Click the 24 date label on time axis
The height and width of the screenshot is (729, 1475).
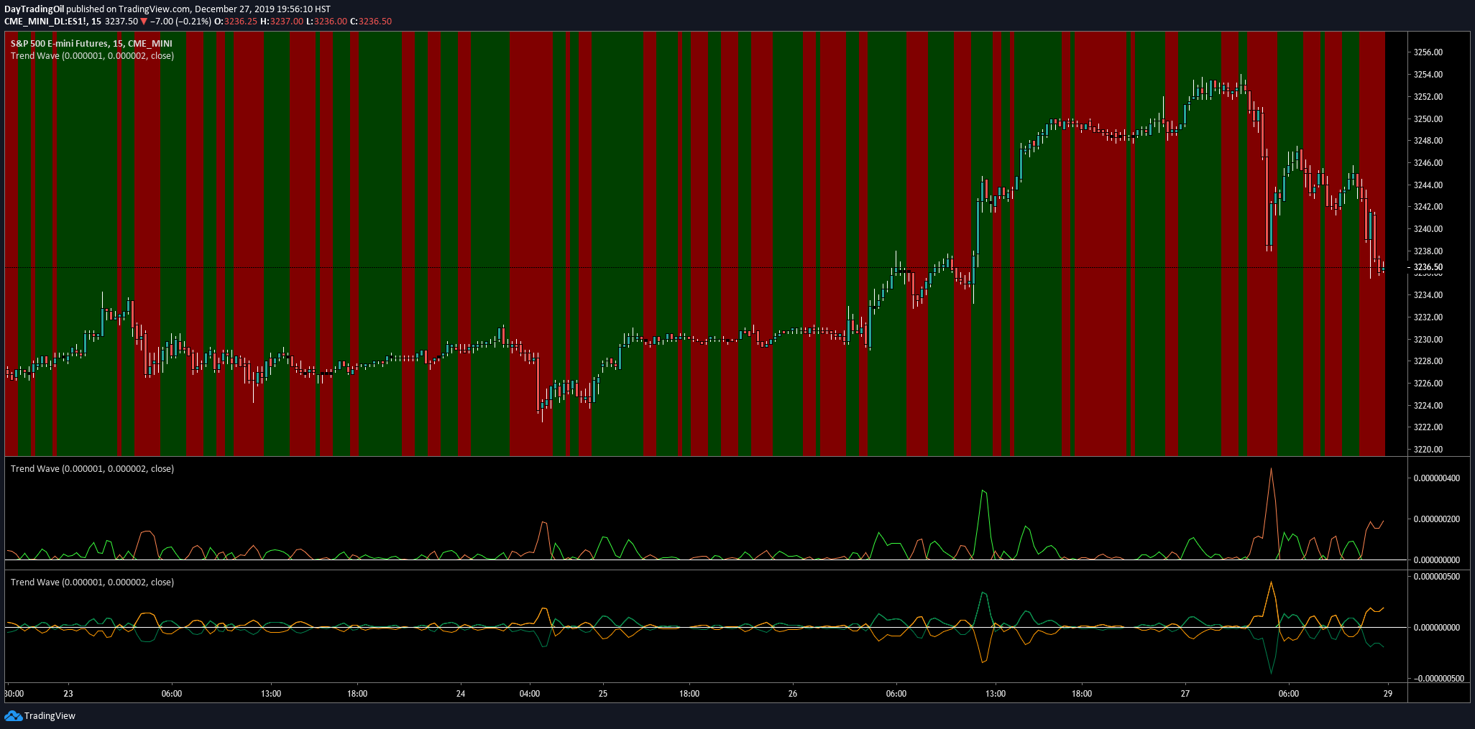click(x=461, y=694)
